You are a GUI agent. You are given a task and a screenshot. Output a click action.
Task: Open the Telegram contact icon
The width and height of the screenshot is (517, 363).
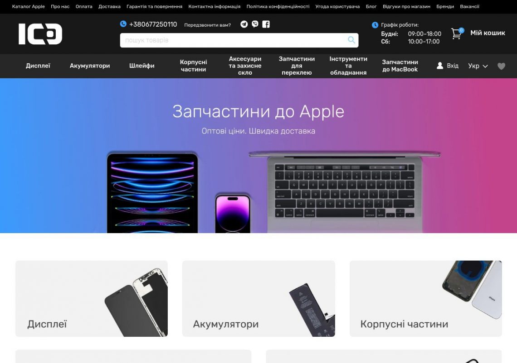244,24
